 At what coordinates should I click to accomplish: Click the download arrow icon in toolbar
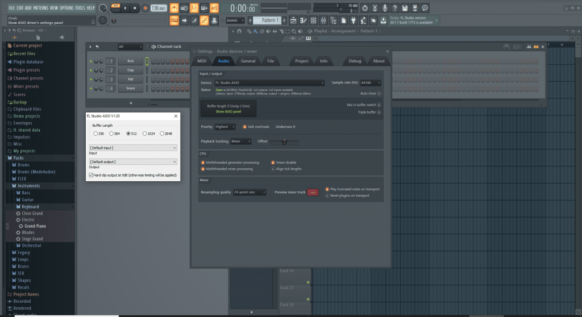tap(384, 21)
